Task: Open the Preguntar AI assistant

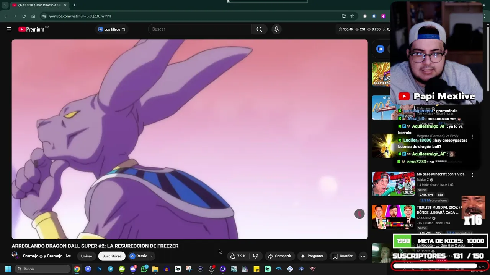Action: pos(312,256)
